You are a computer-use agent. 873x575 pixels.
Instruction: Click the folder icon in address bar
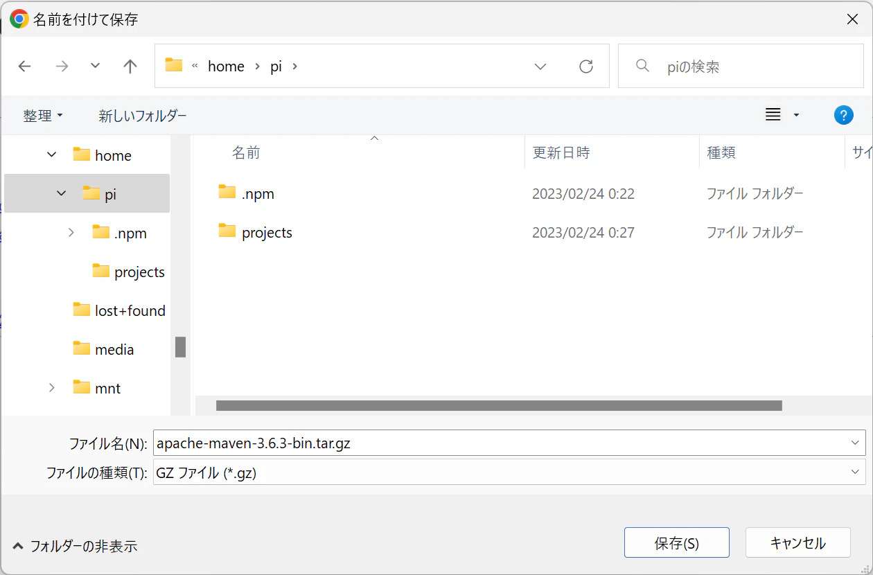point(173,65)
